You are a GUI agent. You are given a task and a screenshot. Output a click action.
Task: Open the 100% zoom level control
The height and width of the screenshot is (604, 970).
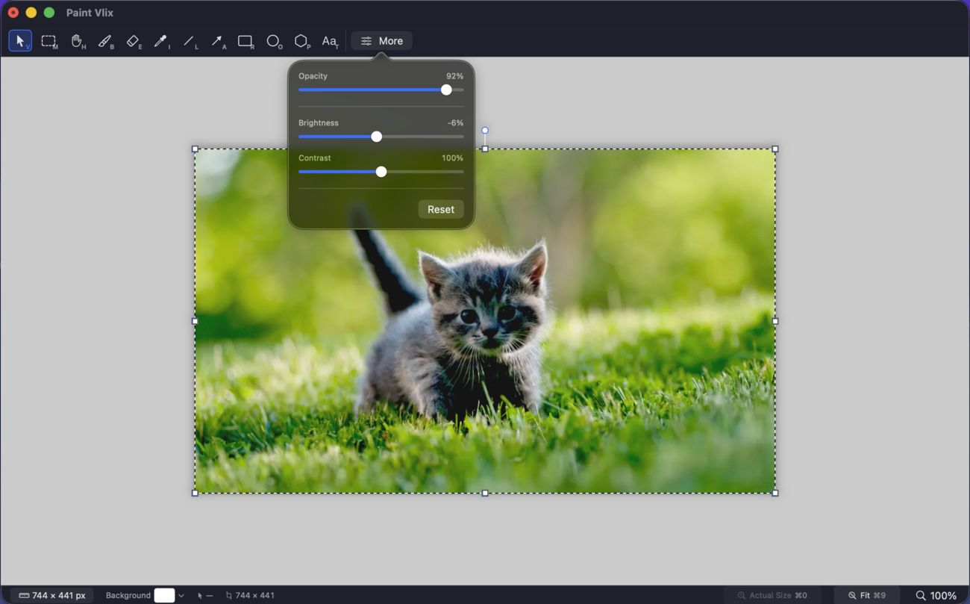click(x=936, y=595)
